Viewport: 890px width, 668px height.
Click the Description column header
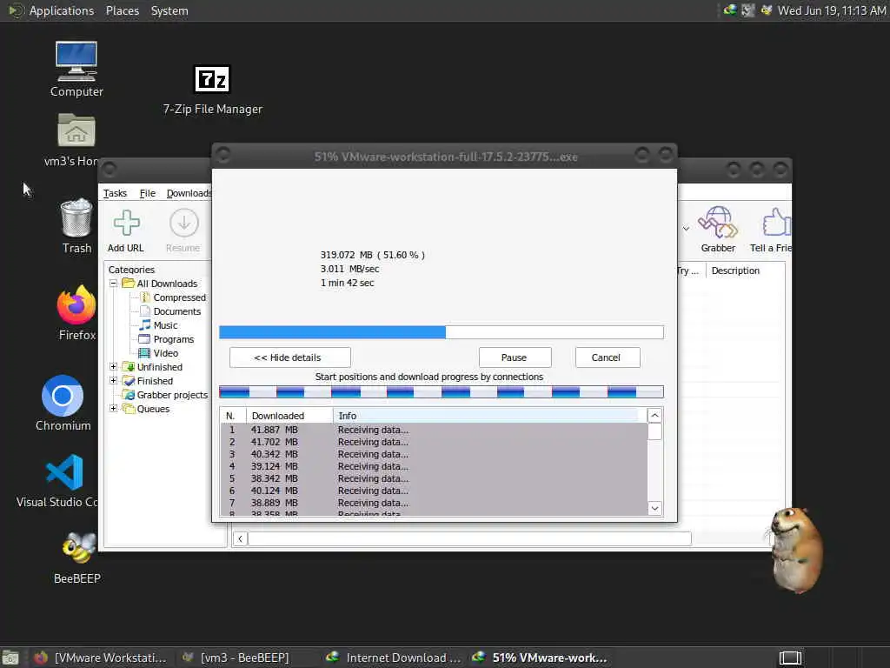tap(745, 271)
